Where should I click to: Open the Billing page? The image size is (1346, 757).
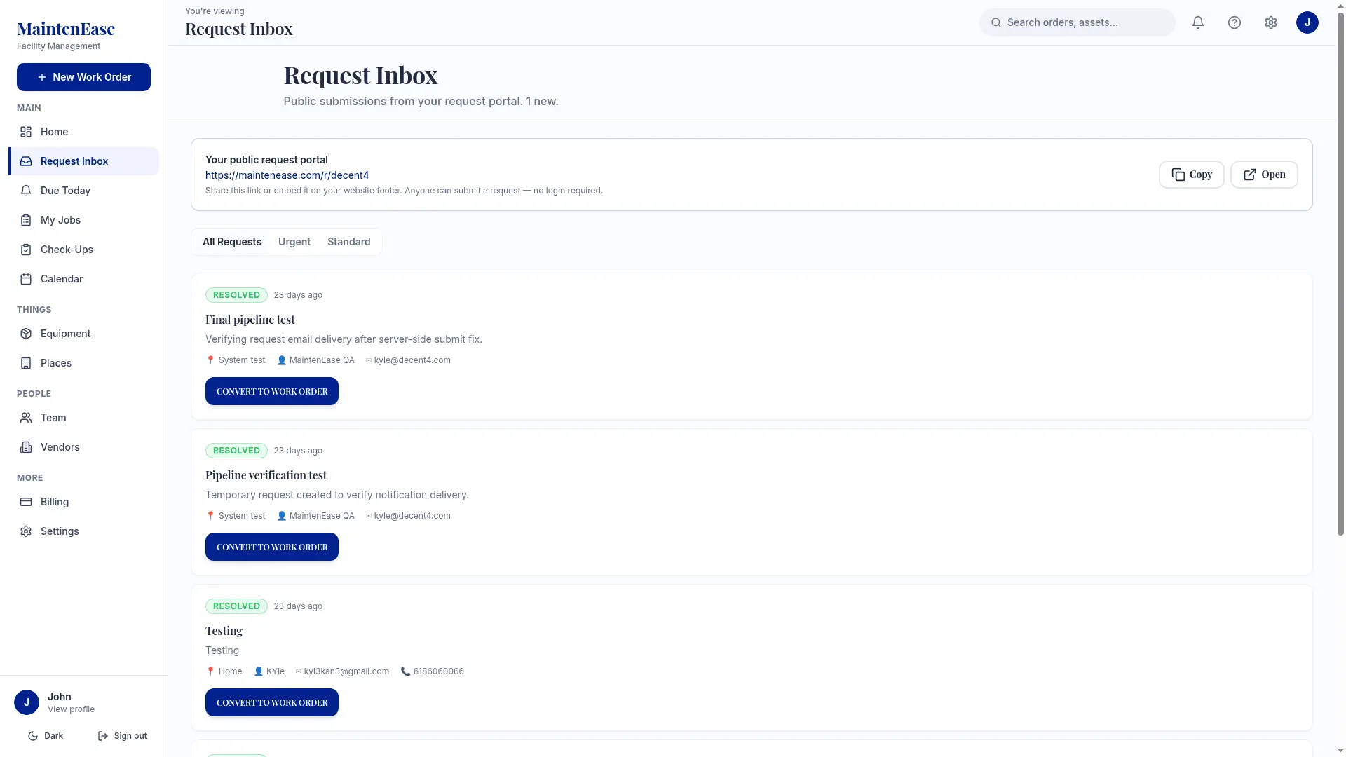point(84,502)
